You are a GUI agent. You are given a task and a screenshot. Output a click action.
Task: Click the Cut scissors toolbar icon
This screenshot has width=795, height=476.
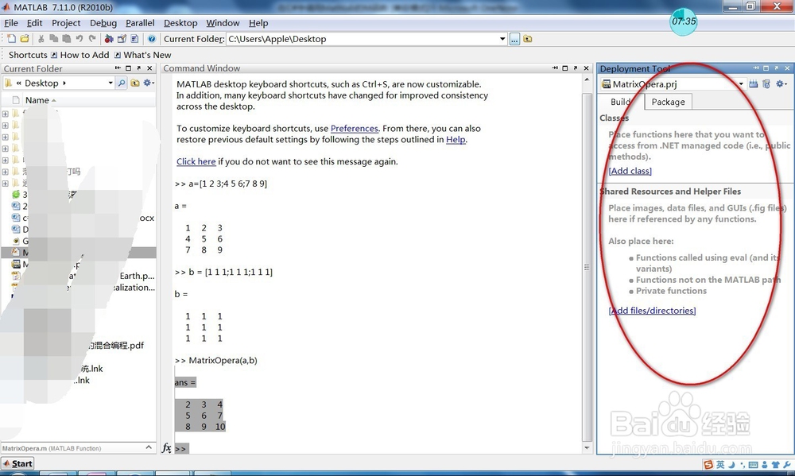(x=41, y=38)
